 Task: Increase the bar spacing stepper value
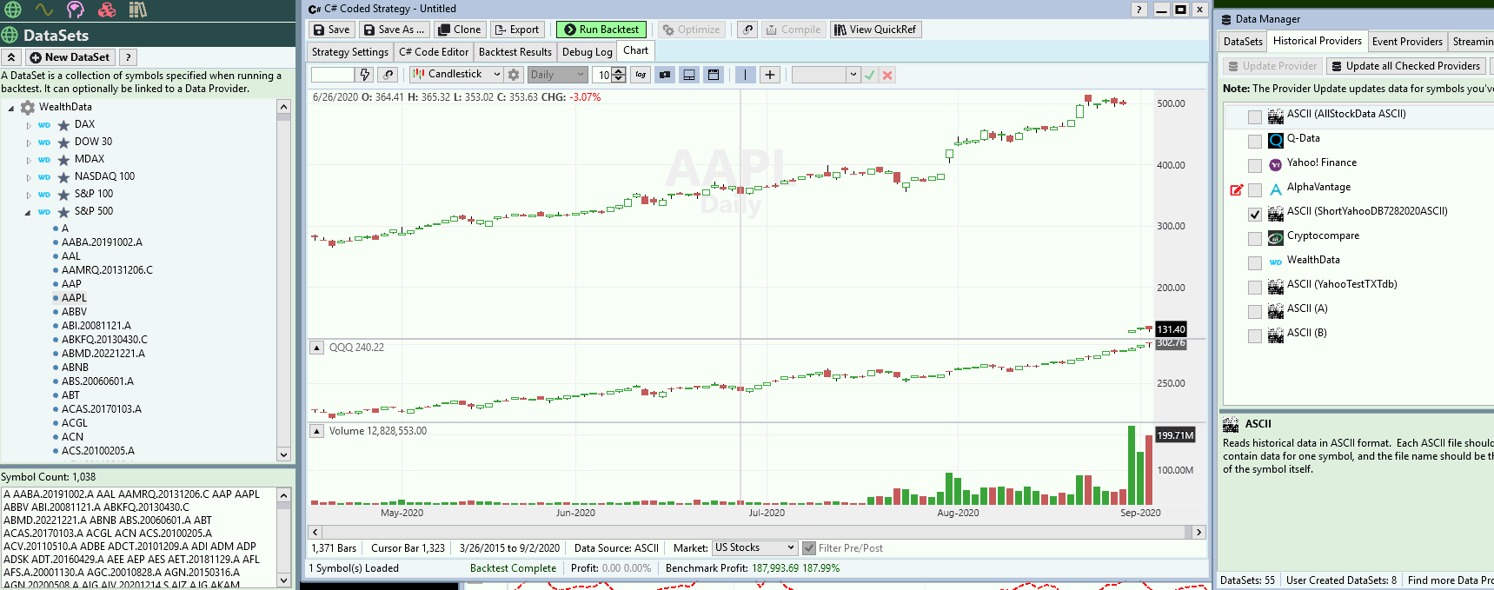619,71
